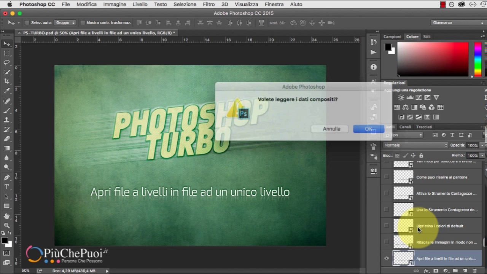Filter layers by type layers icon
The height and width of the screenshot is (274, 487).
tap(452, 135)
